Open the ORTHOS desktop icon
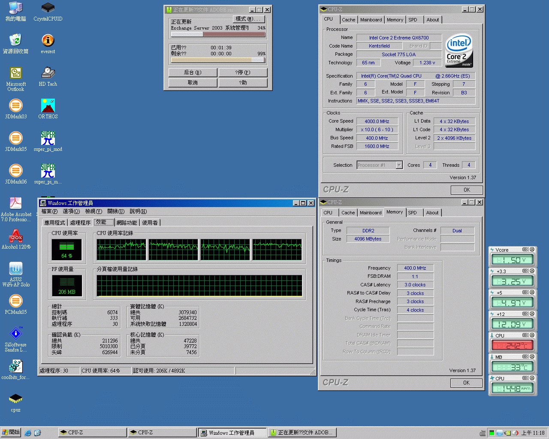This screenshot has height=439, width=549. (x=48, y=109)
